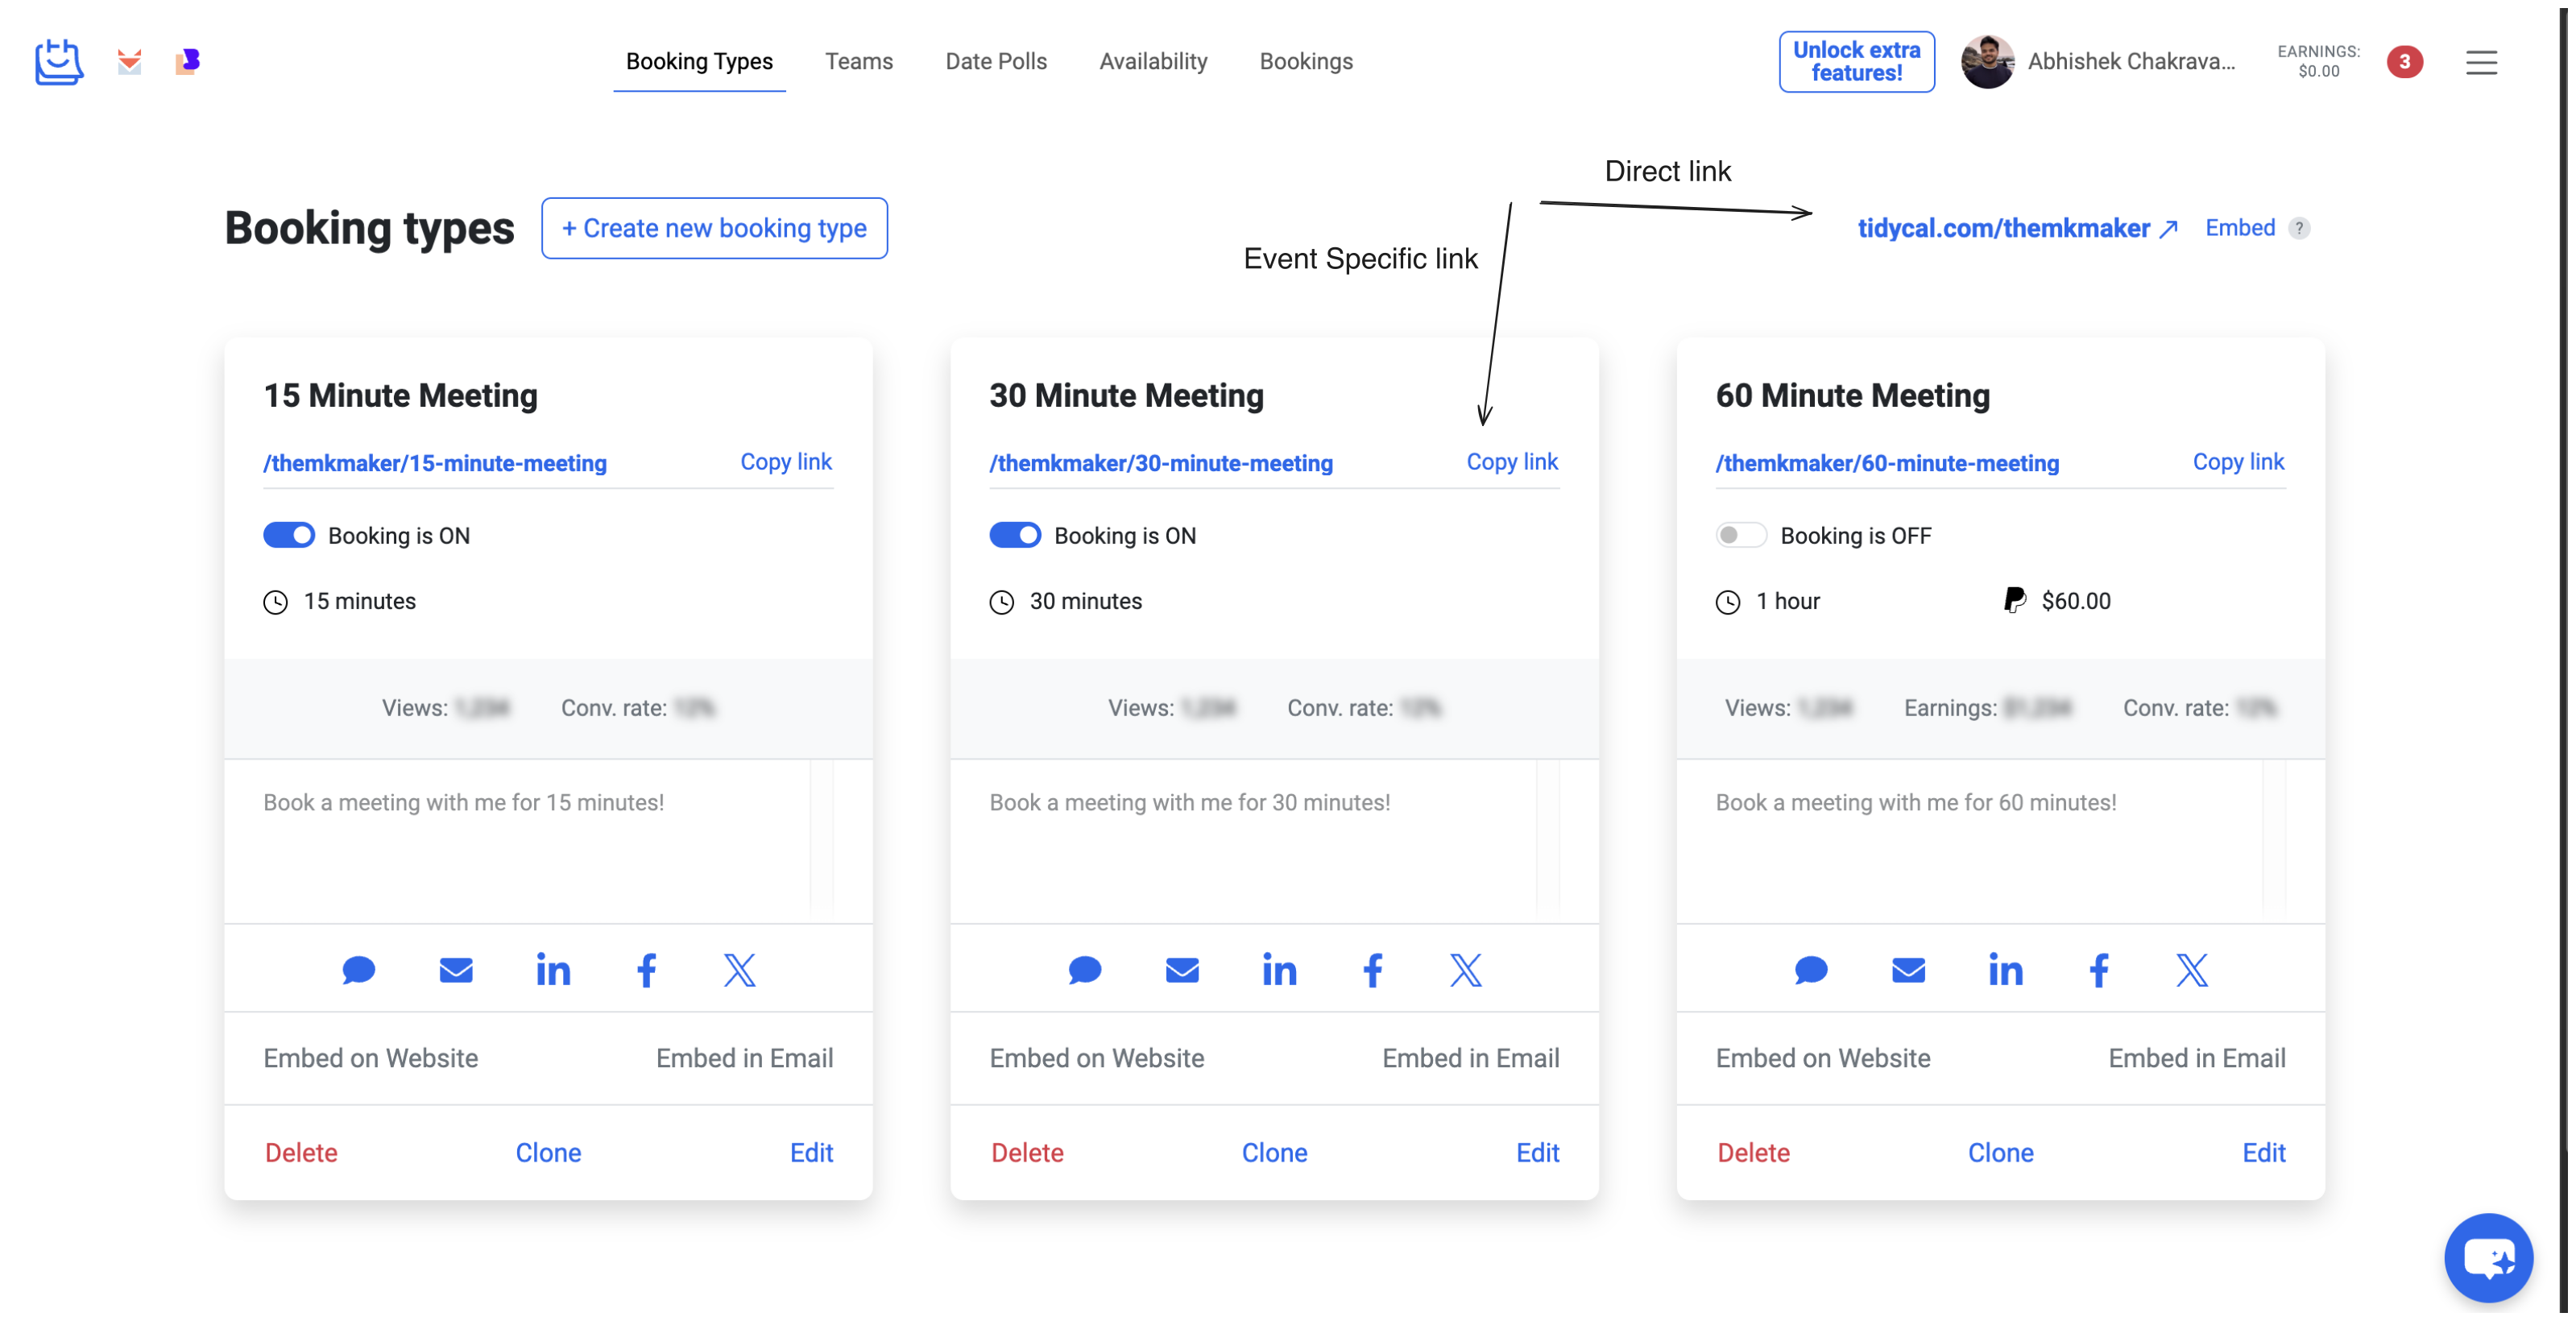Delete the 30 Minute Meeting
Image resolution: width=2576 pixels, height=1321 pixels.
tap(1027, 1152)
